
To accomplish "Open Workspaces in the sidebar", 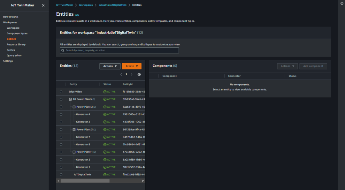I will point(10,22).
